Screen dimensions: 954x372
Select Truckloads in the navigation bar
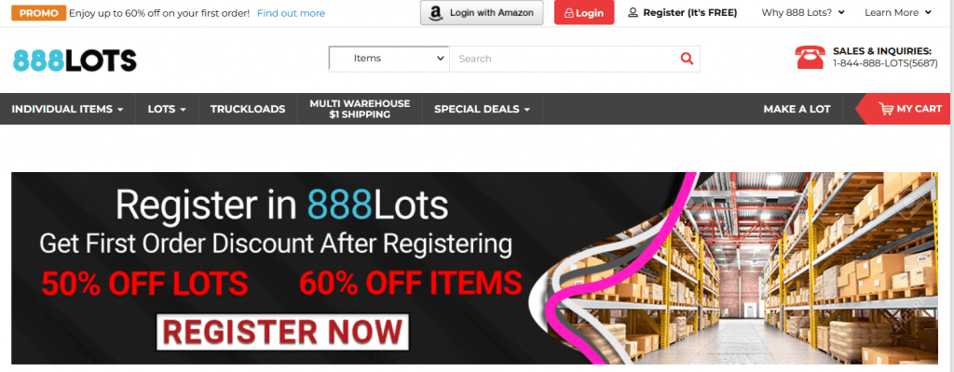[x=248, y=109]
